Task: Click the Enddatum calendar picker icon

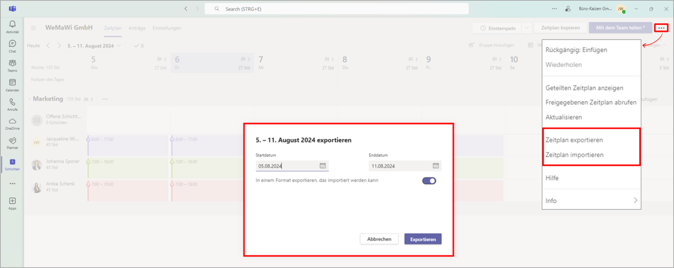Action: [x=435, y=166]
